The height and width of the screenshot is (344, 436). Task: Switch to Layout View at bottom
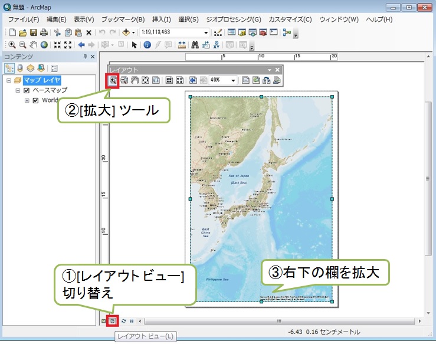pyautogui.click(x=113, y=321)
